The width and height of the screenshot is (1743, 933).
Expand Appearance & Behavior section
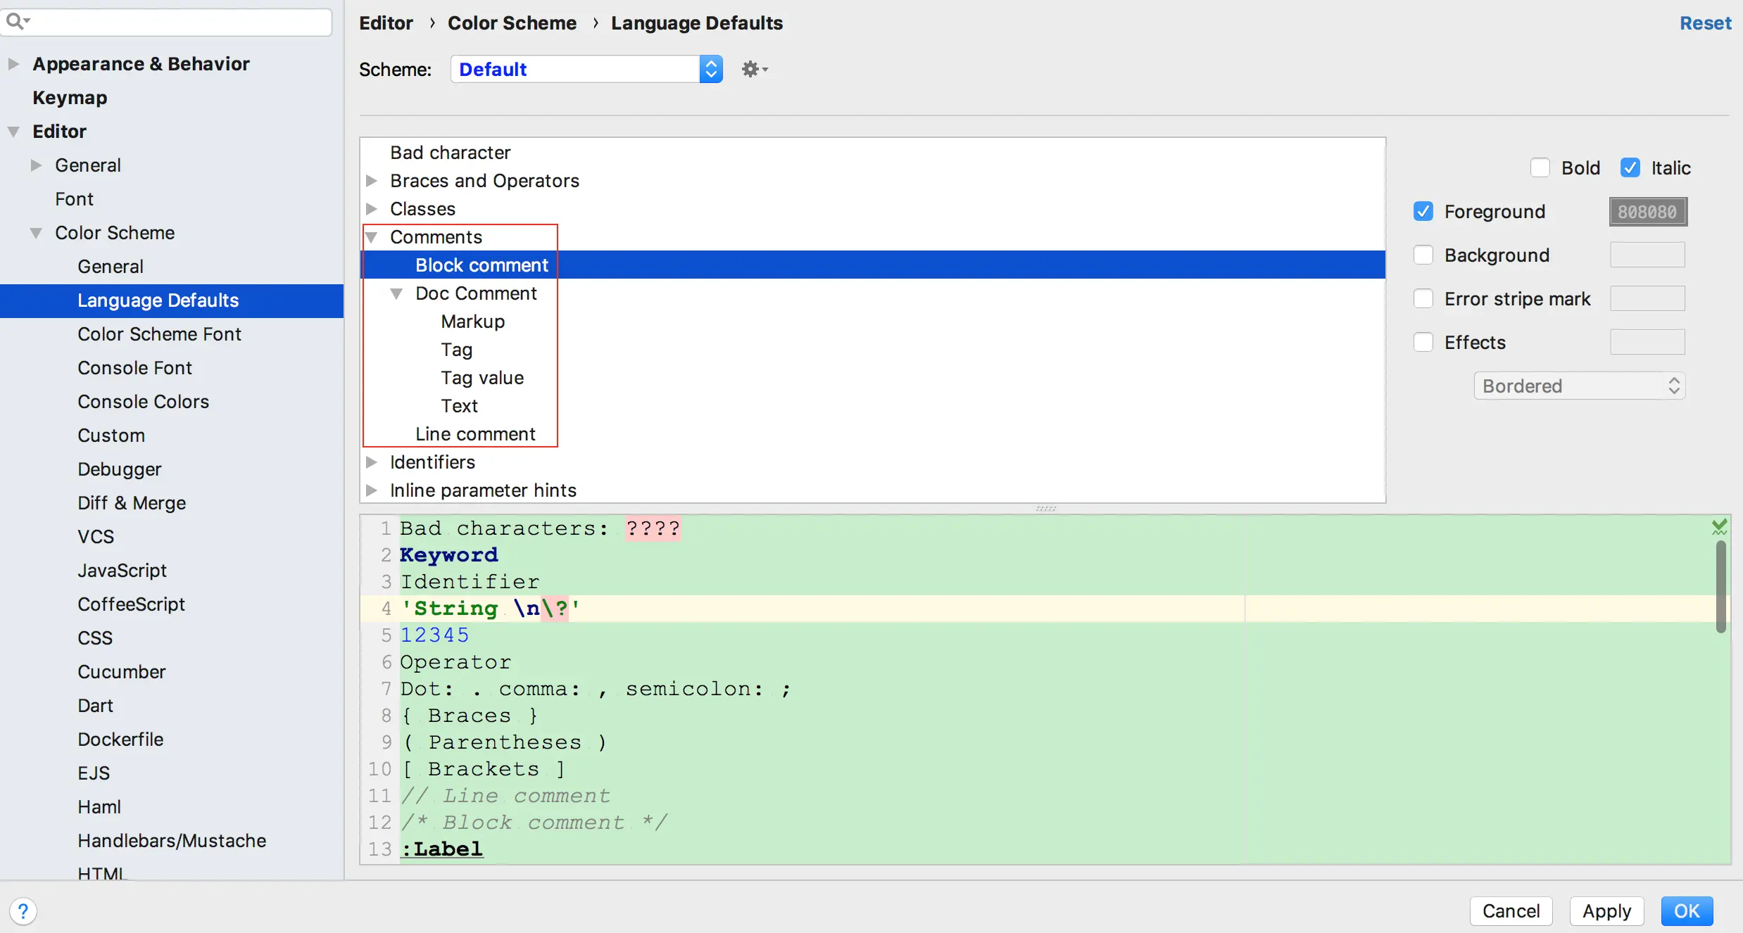13,64
